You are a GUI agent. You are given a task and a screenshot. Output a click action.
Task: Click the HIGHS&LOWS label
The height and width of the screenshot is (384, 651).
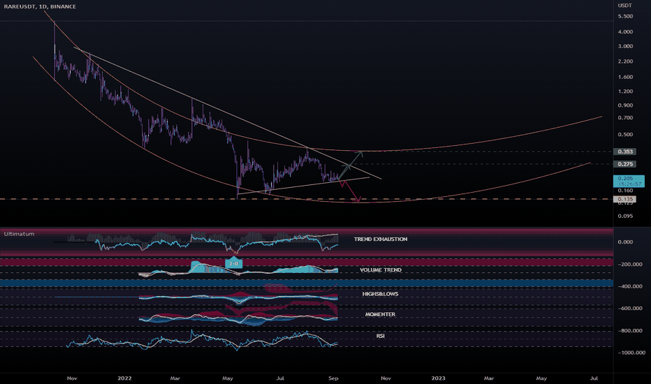(x=380, y=294)
